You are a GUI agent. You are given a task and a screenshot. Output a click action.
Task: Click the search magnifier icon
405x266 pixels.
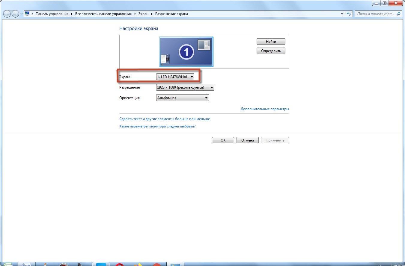point(398,14)
